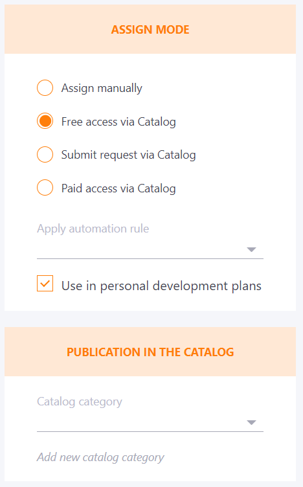This screenshot has height=487, width=303.
Task: Click the Free access via Catalog text
Action: point(118,122)
